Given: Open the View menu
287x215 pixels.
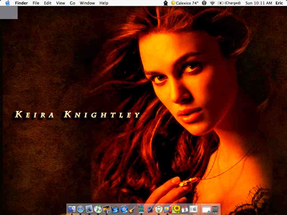Looking at the screenshot, I should point(61,3).
